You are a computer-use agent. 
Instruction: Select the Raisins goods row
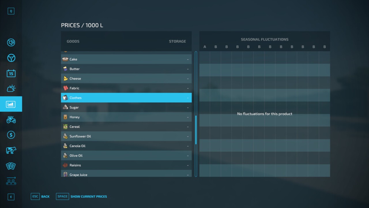(126, 165)
